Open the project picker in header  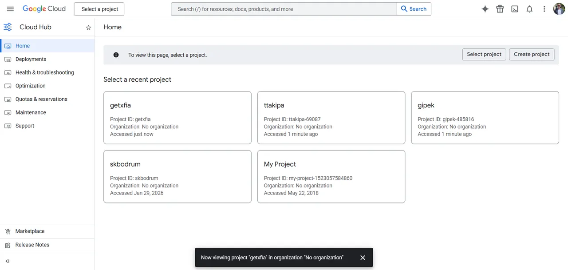[x=99, y=9]
